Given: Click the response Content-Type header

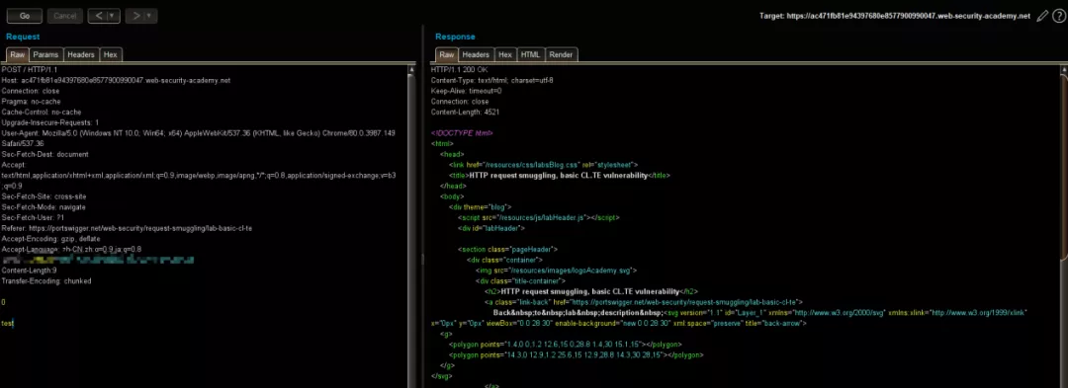Looking at the screenshot, I should (492, 80).
